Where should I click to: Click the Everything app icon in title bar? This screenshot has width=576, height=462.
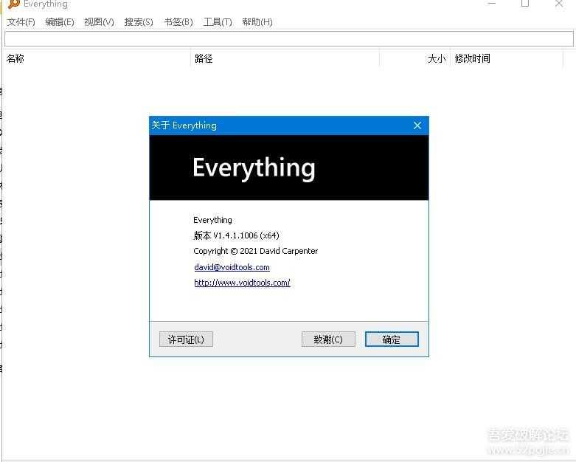coord(13,4)
